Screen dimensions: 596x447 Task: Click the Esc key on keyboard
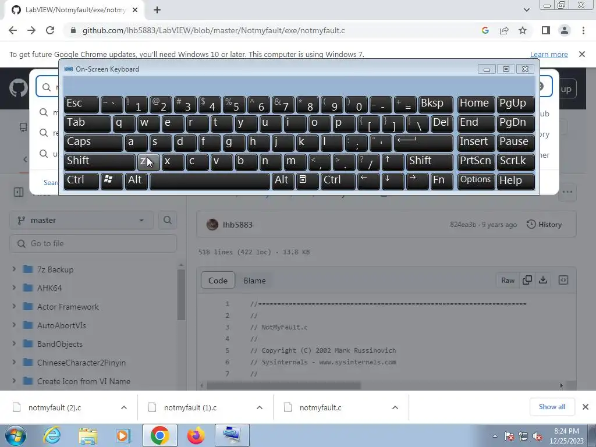tap(81, 105)
